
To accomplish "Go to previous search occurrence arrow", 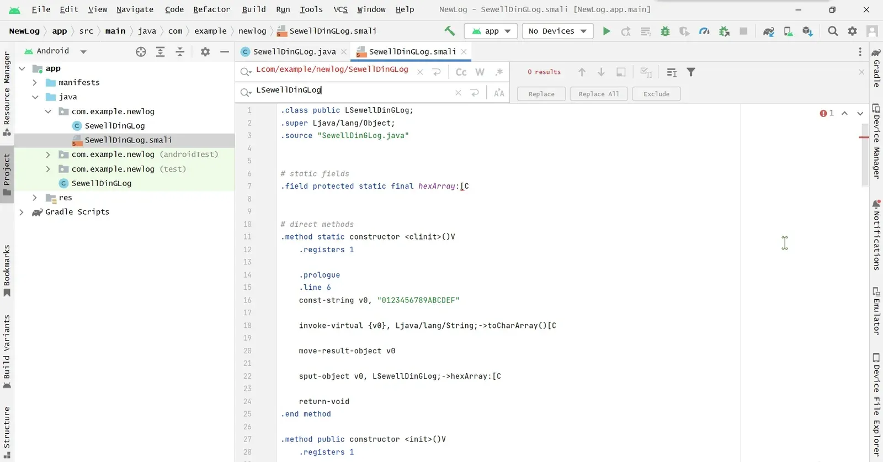I will [582, 72].
